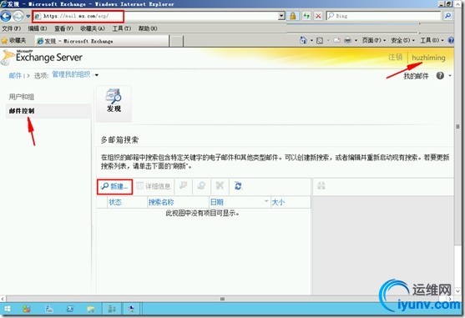Open the 文件(F) menu
This screenshot has height=318, width=465.
pyautogui.click(x=11, y=28)
